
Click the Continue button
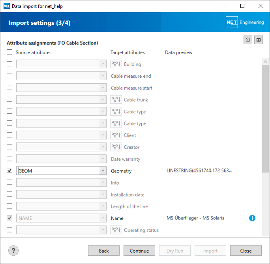pyautogui.click(x=139, y=251)
